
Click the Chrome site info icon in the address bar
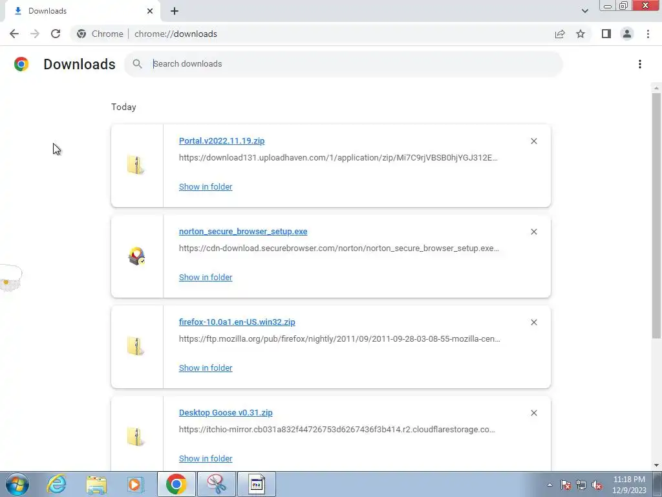tap(81, 34)
